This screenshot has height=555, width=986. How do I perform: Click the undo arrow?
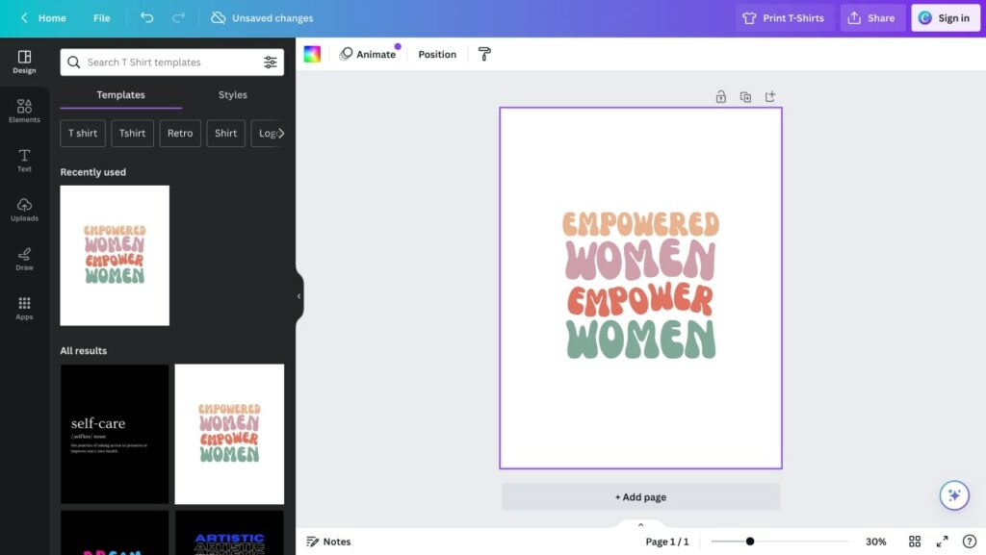(144, 17)
